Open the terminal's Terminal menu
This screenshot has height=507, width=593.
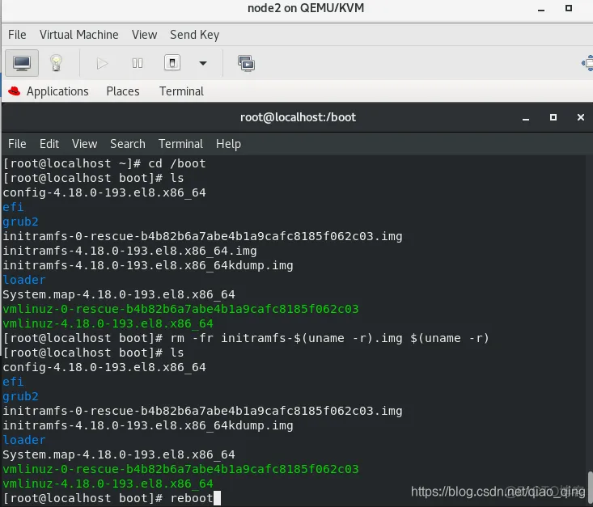(180, 144)
